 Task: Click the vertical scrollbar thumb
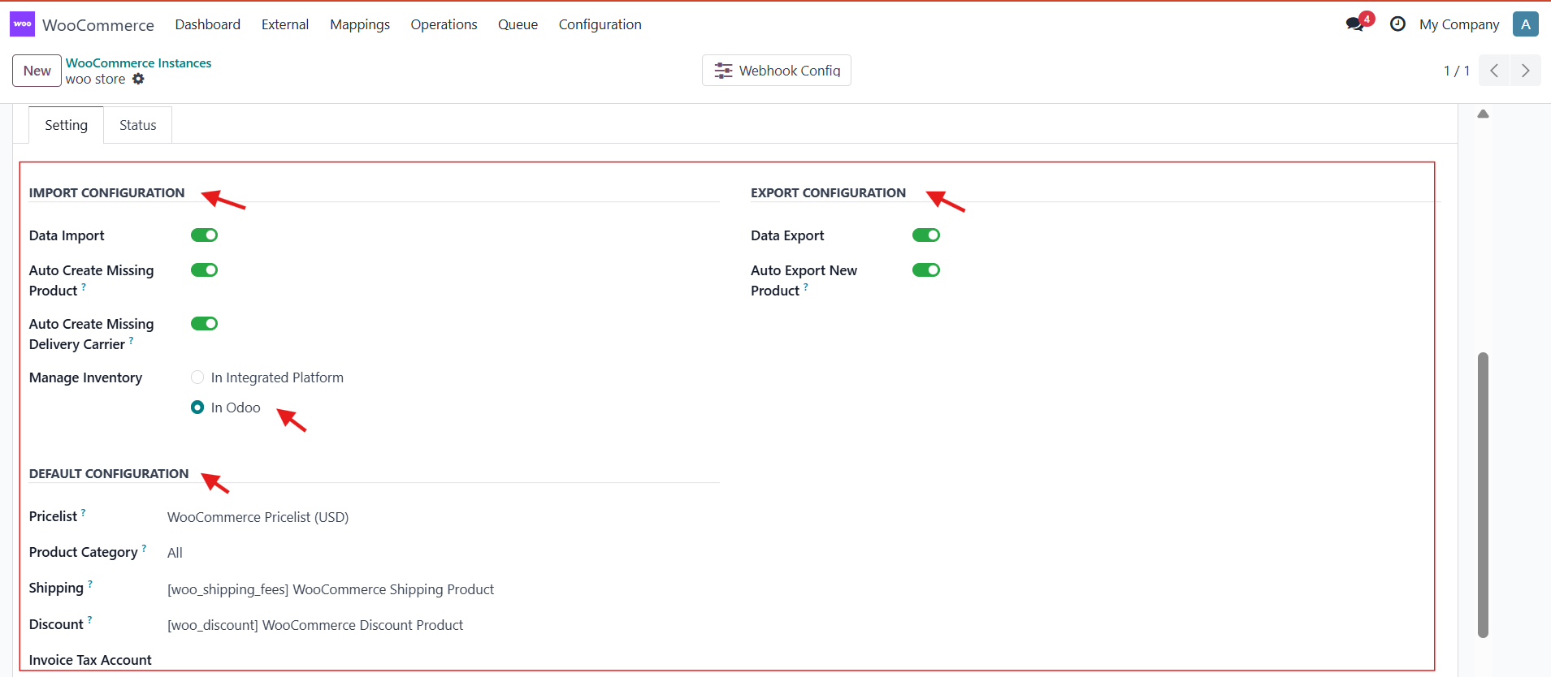click(x=1483, y=495)
